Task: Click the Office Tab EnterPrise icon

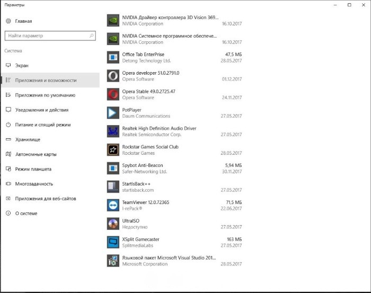Action: point(113,57)
